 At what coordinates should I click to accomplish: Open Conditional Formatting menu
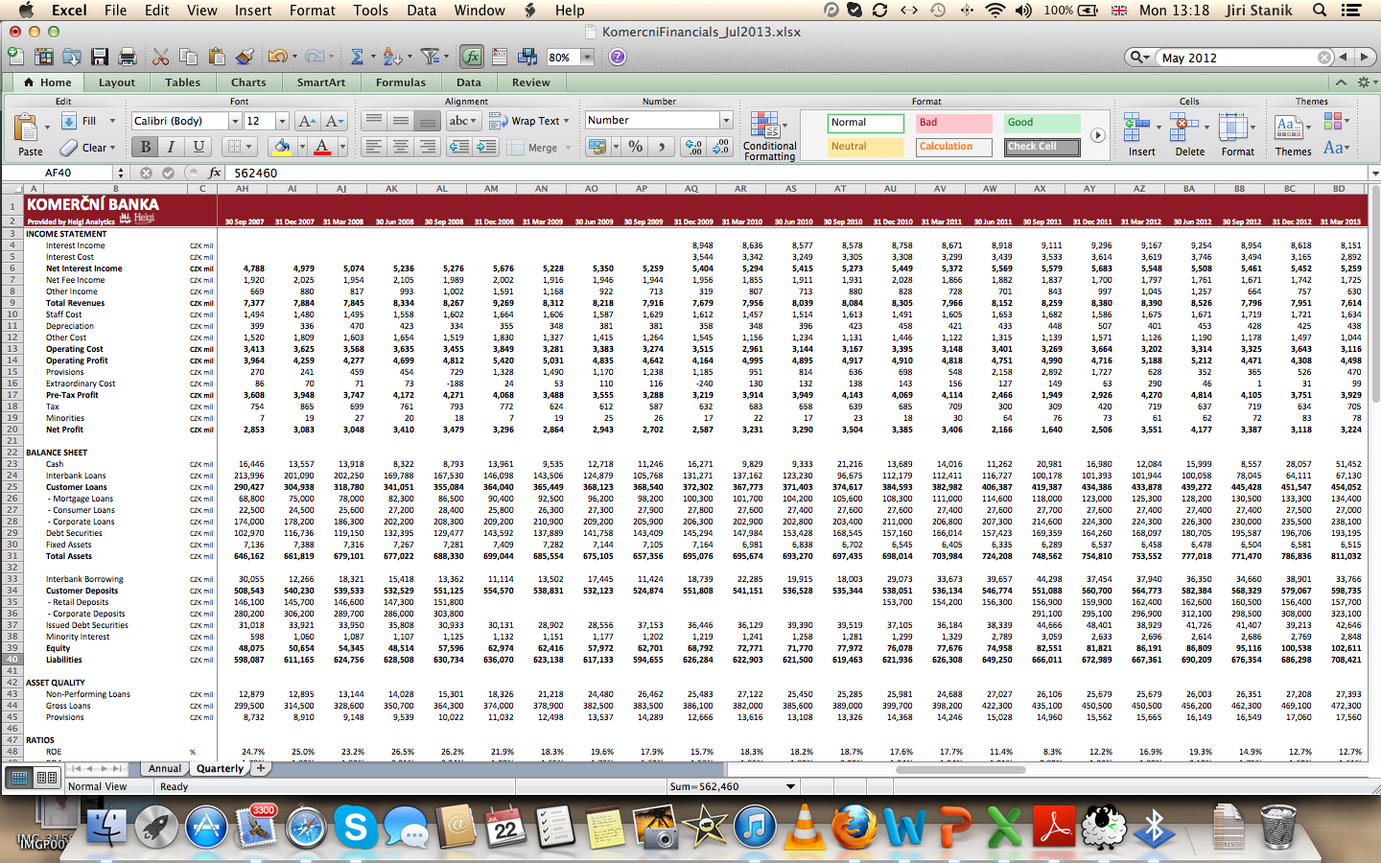[769, 135]
